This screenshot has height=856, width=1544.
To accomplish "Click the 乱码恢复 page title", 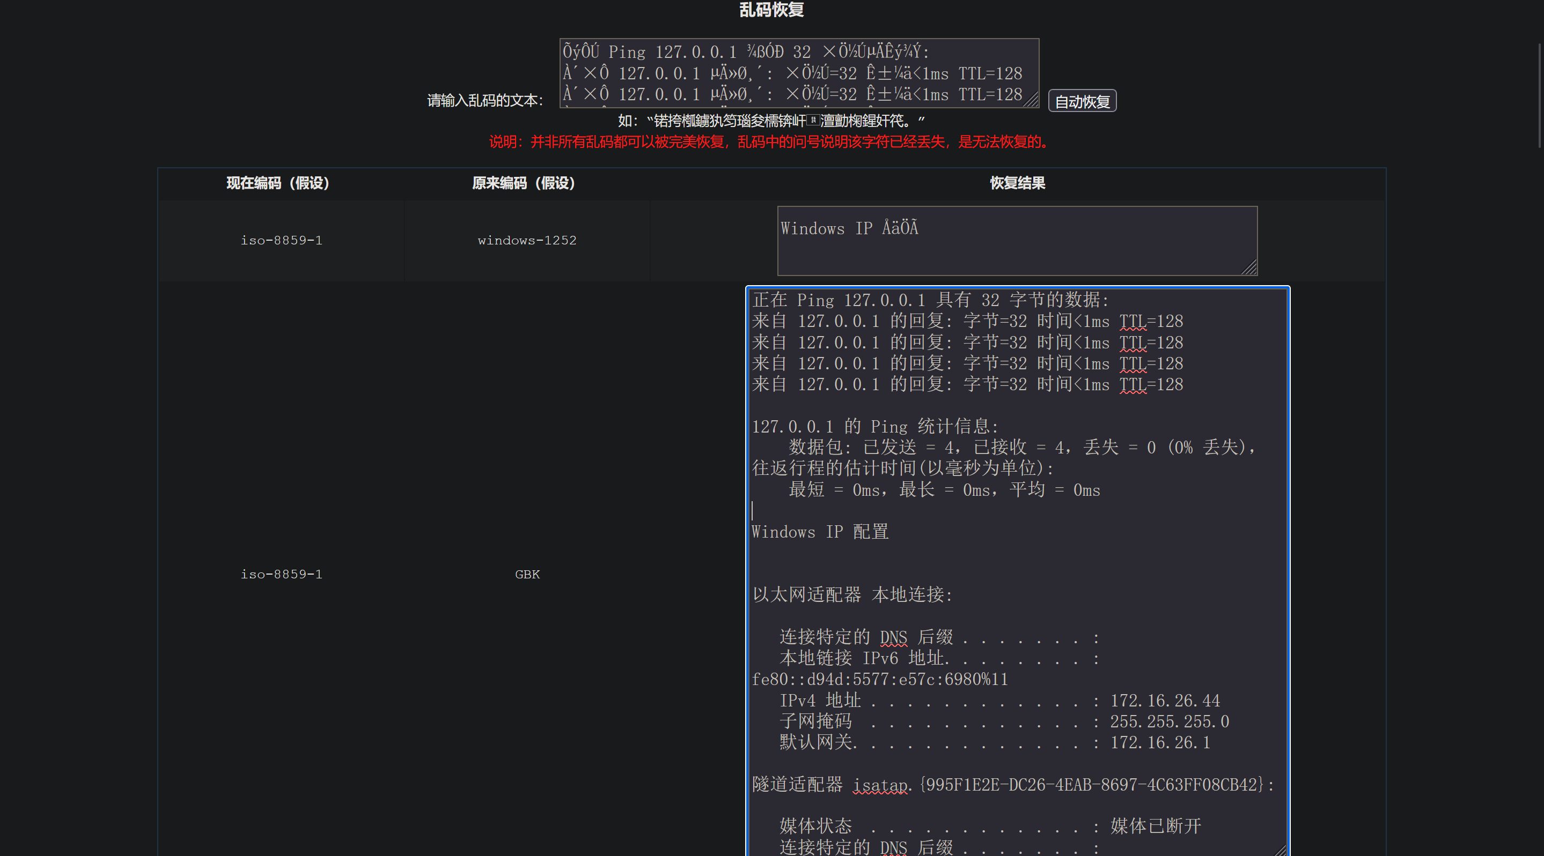I will click(x=771, y=10).
